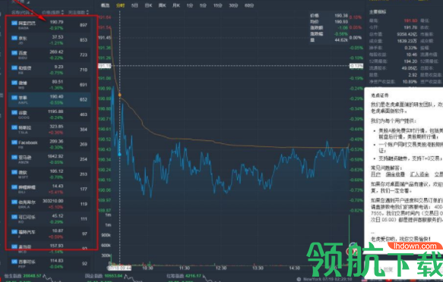Viewport: 443px width, 282px height.
Task: Click US market badge beside 特斯拉
Action: pyautogui.click(x=14, y=127)
